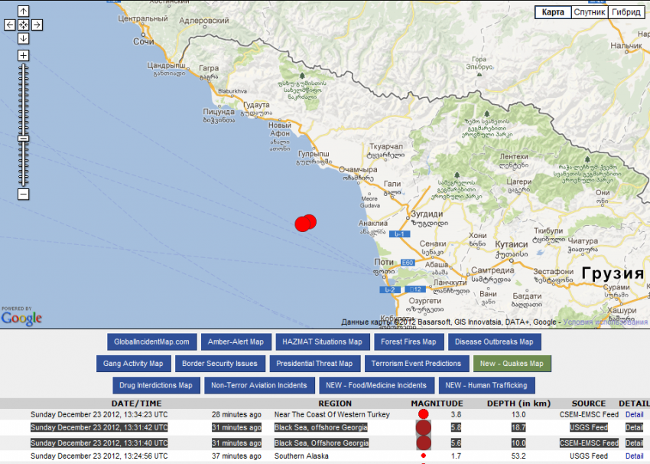Open the New - Quakes Map button
This screenshot has height=464, width=650.
[512, 364]
